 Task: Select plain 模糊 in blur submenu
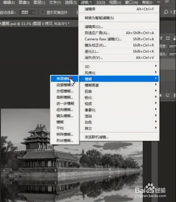tap(64, 122)
